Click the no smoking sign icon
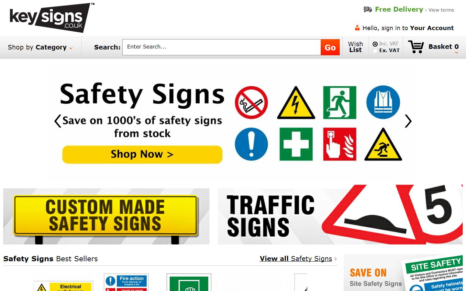This screenshot has width=466, height=291. 251,102
